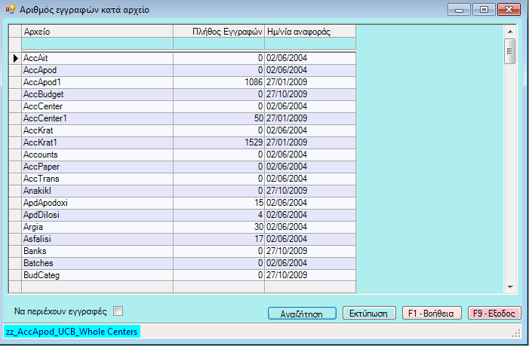Screen dimensions: 529x346
Task: Click record count 4 in ApdDilosi row
Action: pos(219,215)
